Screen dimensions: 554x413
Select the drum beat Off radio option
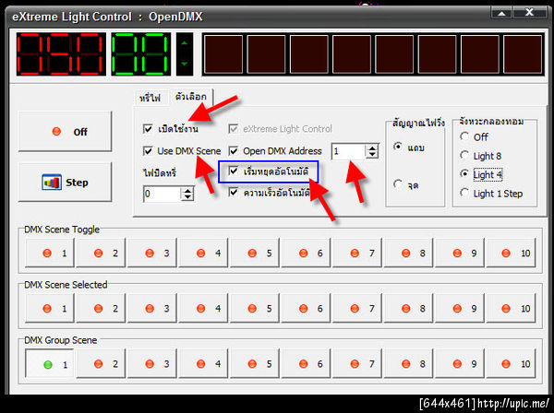click(x=464, y=136)
